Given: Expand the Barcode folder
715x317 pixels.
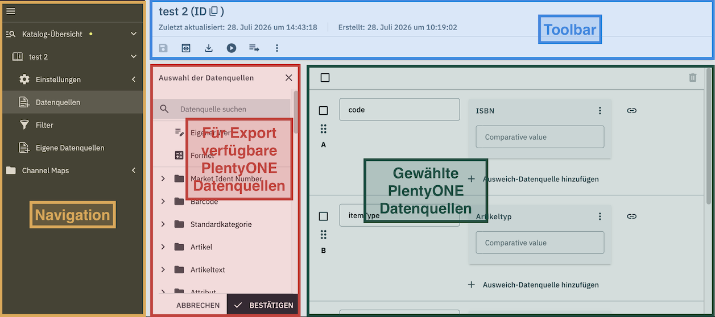Looking at the screenshot, I should (x=163, y=202).
